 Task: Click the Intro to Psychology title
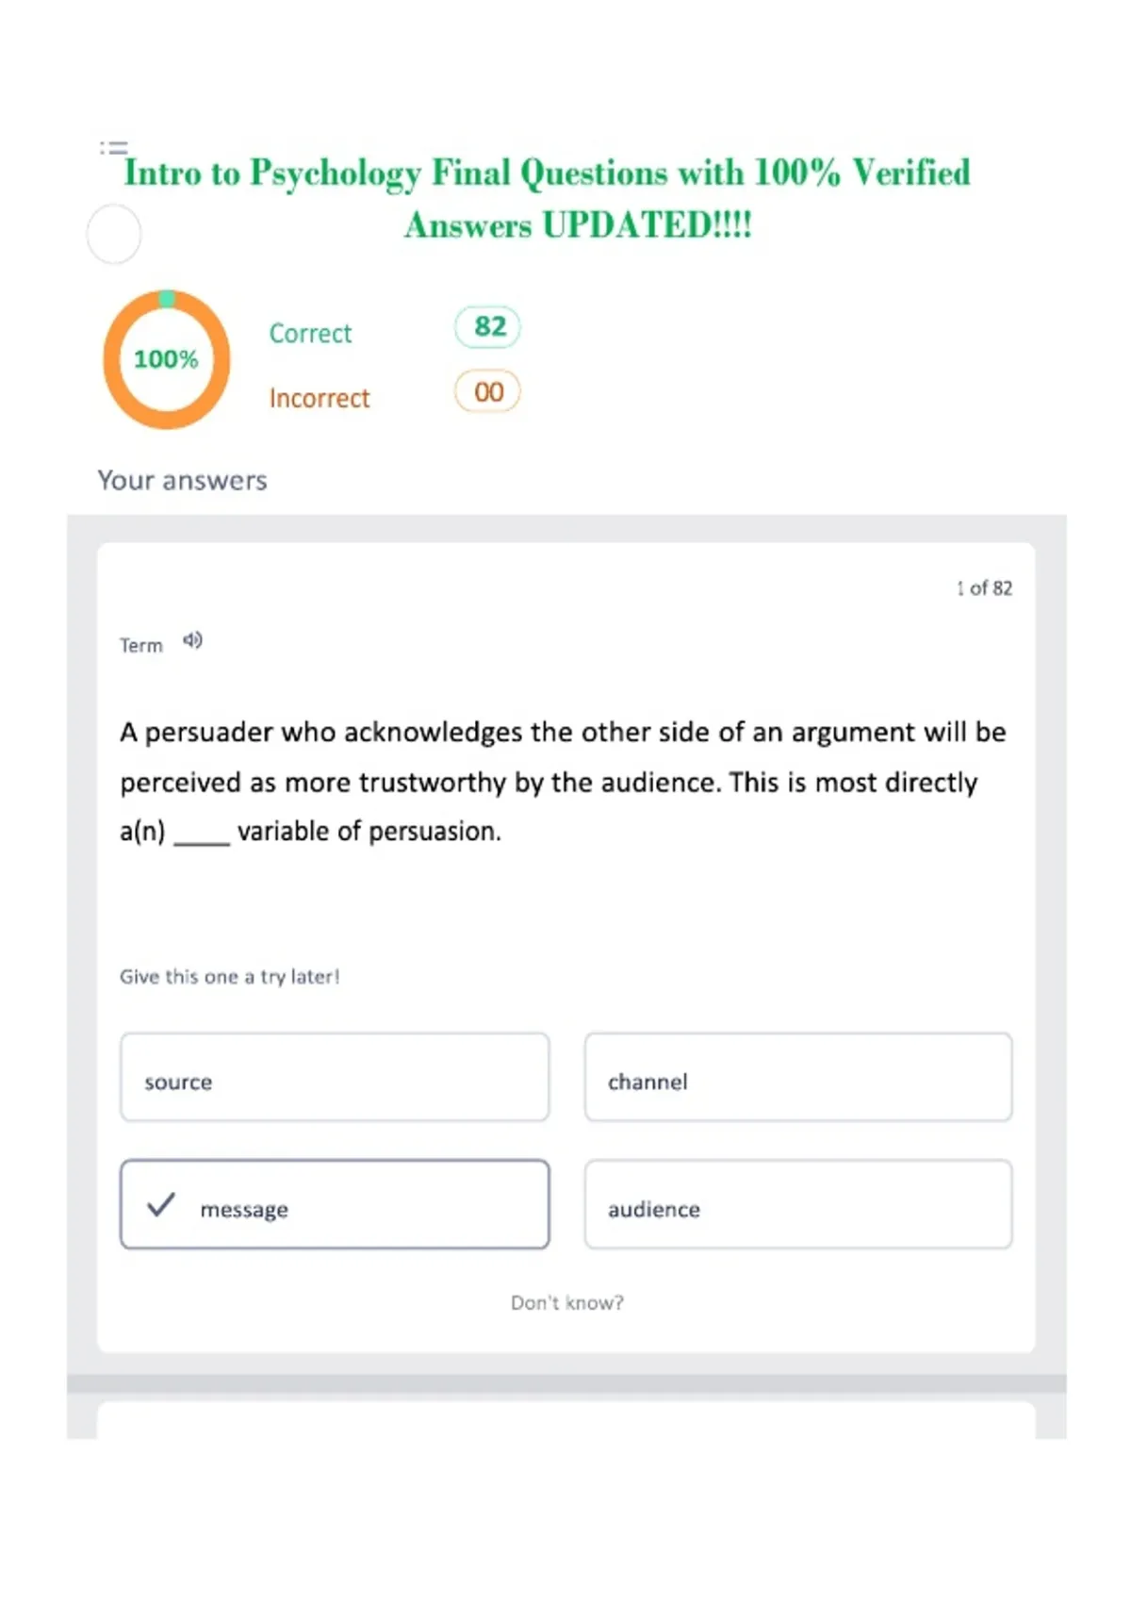548,199
